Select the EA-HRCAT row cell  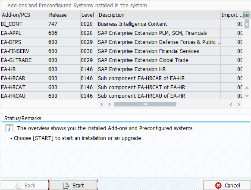(x=24, y=87)
